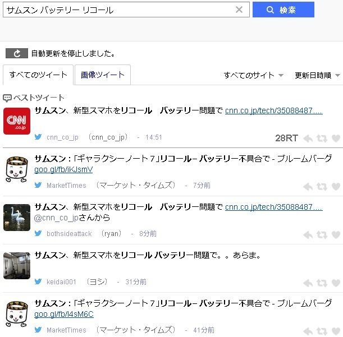Retweet the MarketTimes 41分前 tweet

point(322,331)
